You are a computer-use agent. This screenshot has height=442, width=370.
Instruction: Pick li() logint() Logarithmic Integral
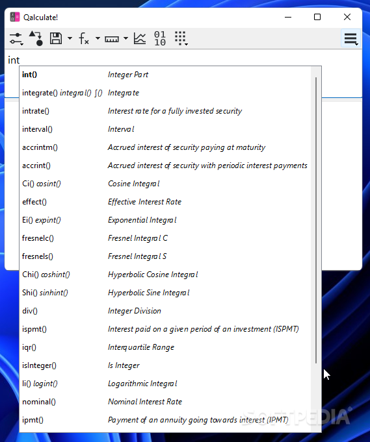tap(166, 384)
